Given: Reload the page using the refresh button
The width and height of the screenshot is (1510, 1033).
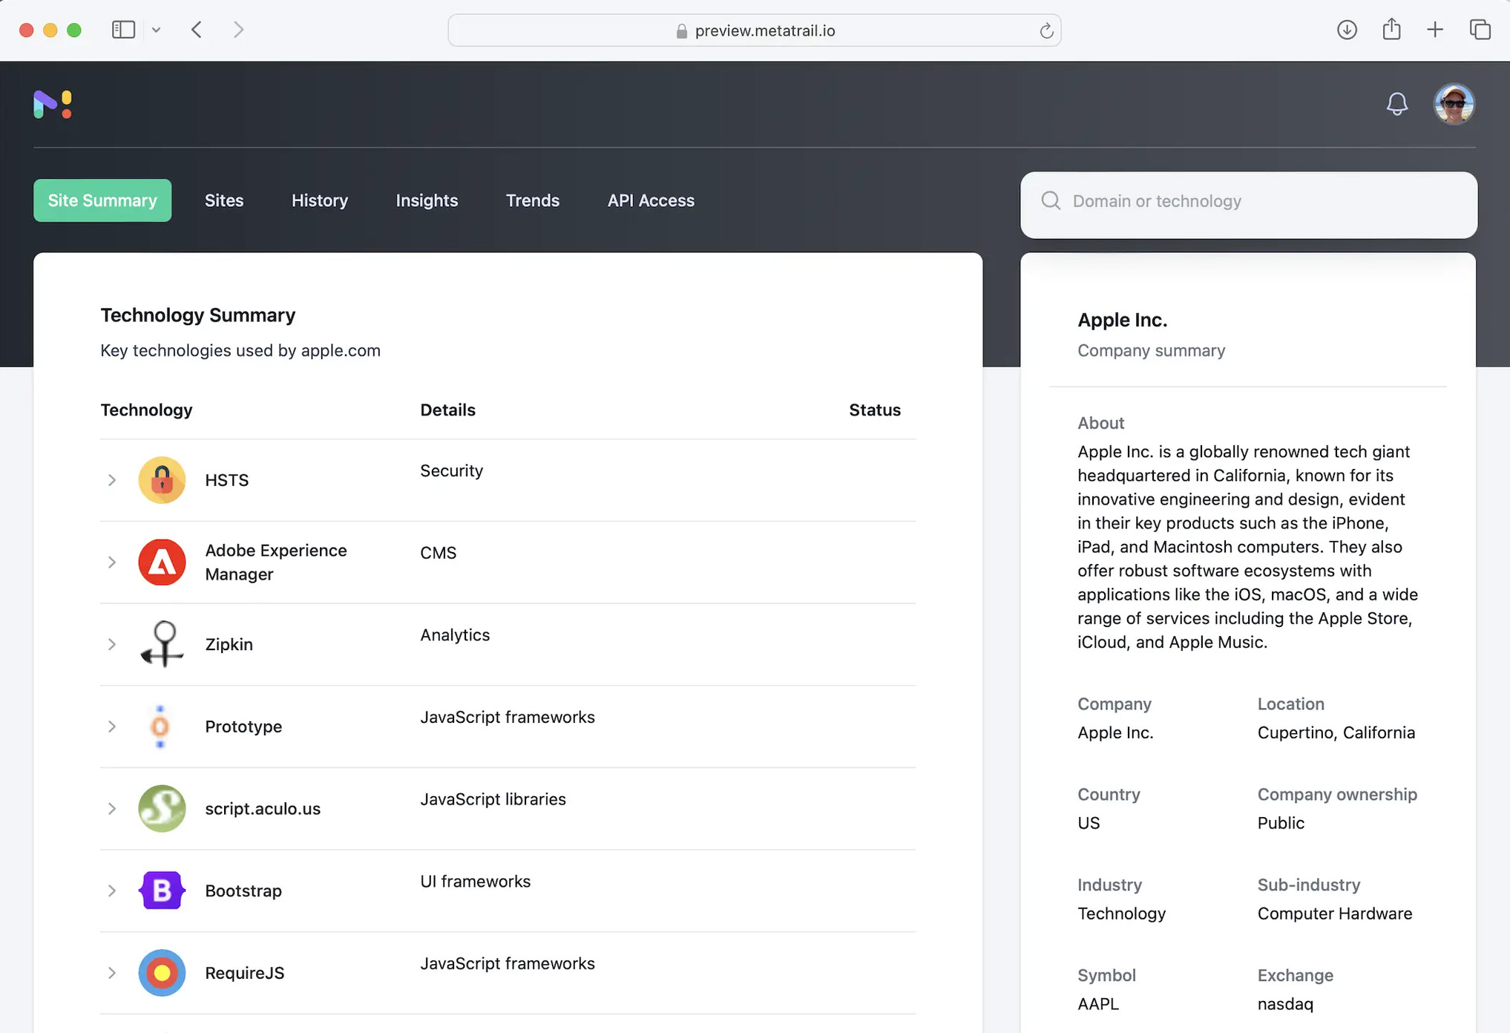Looking at the screenshot, I should pos(1046,31).
